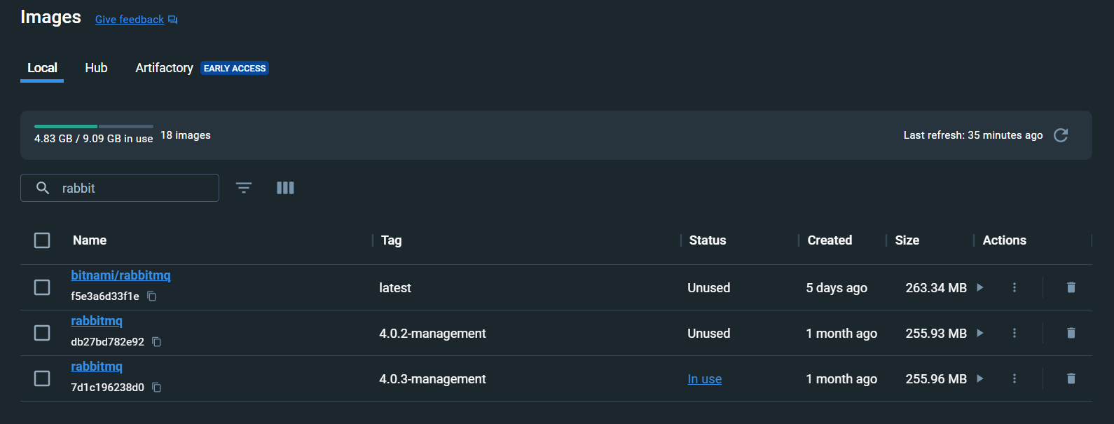Image resolution: width=1114 pixels, height=424 pixels.
Task: Expand more actions for 4.0.3-management image
Action: pos(1014,378)
